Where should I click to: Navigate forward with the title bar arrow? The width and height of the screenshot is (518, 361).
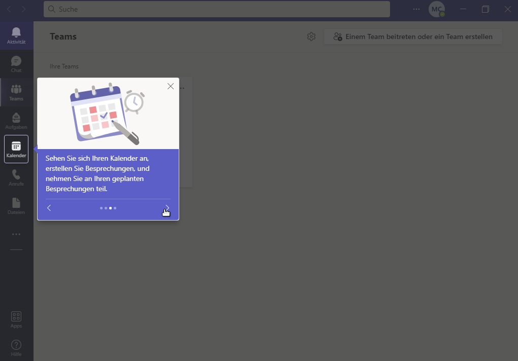(x=24, y=9)
